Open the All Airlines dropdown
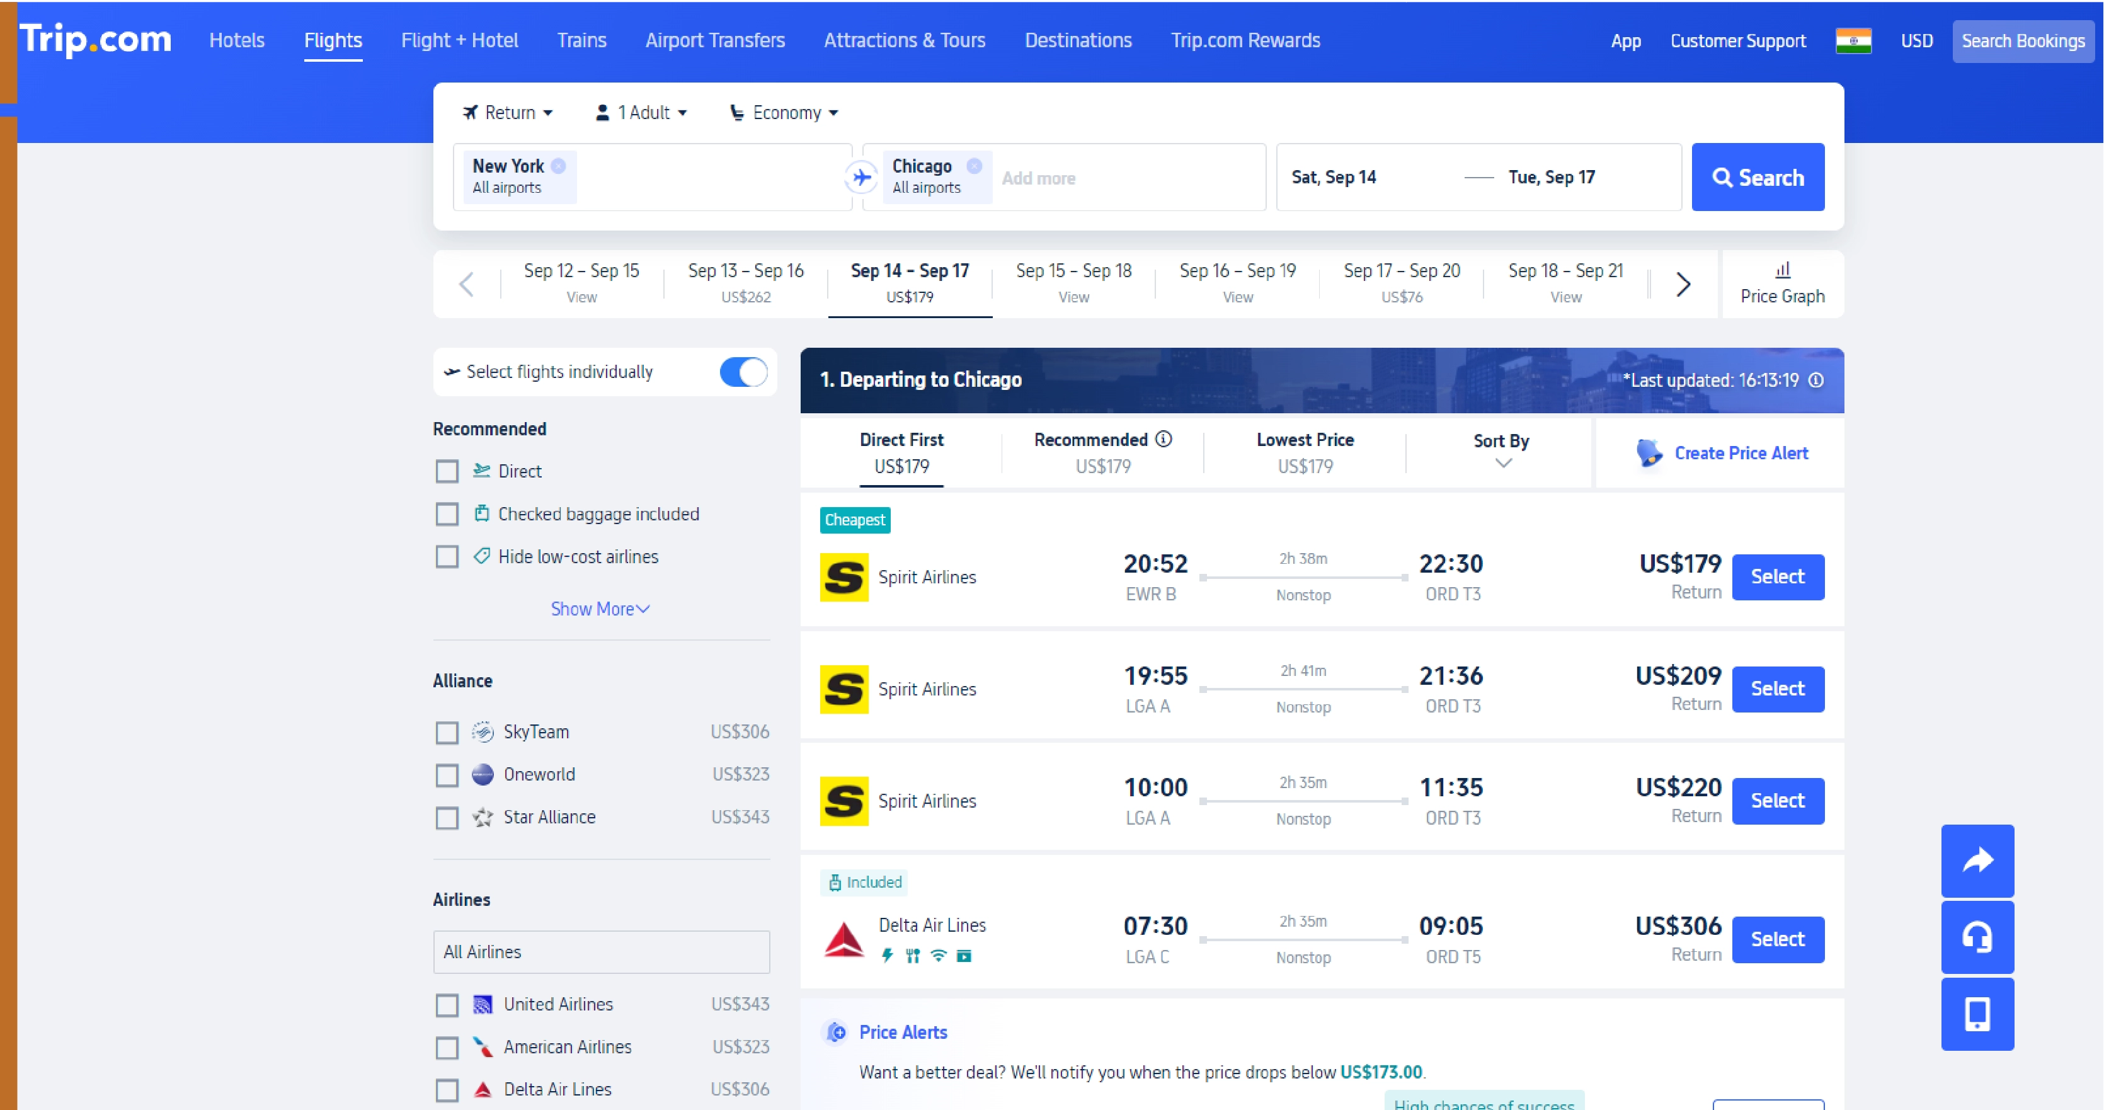This screenshot has height=1110, width=2104. click(601, 951)
